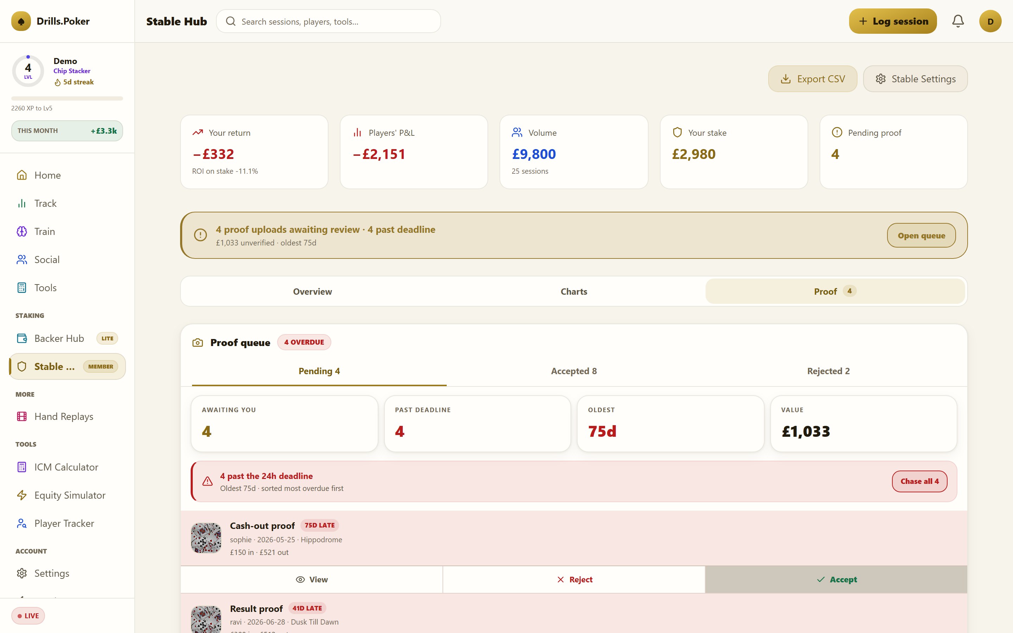
Task: Switch to the Charts tab
Action: pos(574,292)
